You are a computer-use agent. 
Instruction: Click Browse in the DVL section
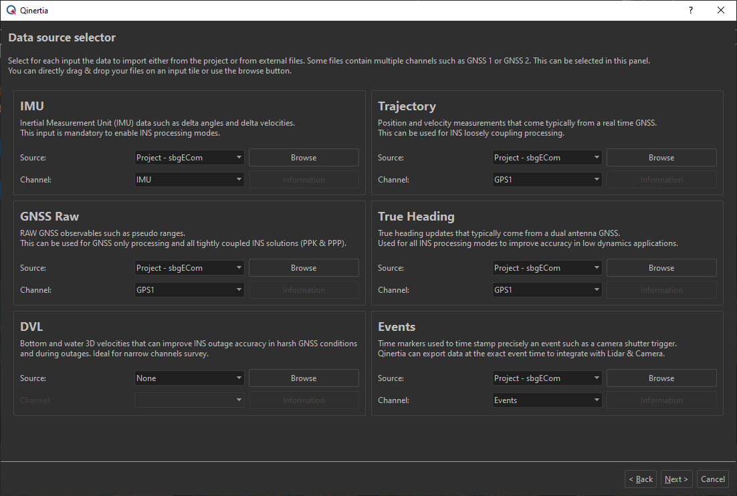pos(304,378)
